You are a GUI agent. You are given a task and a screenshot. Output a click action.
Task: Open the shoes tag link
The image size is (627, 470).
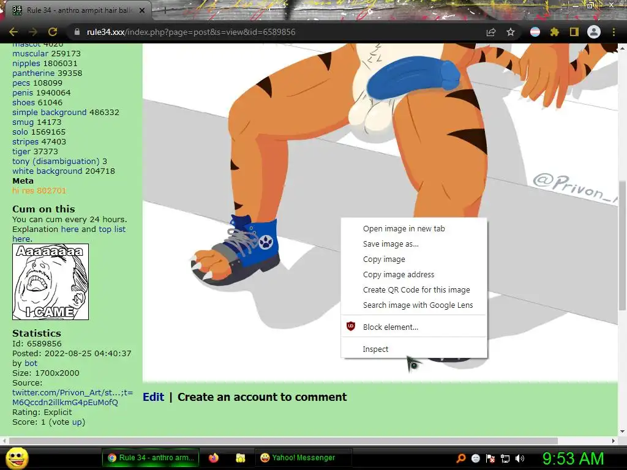(x=23, y=102)
